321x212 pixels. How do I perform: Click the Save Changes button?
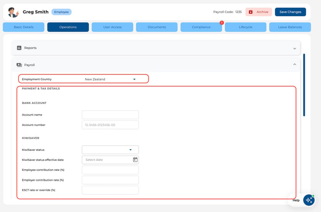click(290, 12)
